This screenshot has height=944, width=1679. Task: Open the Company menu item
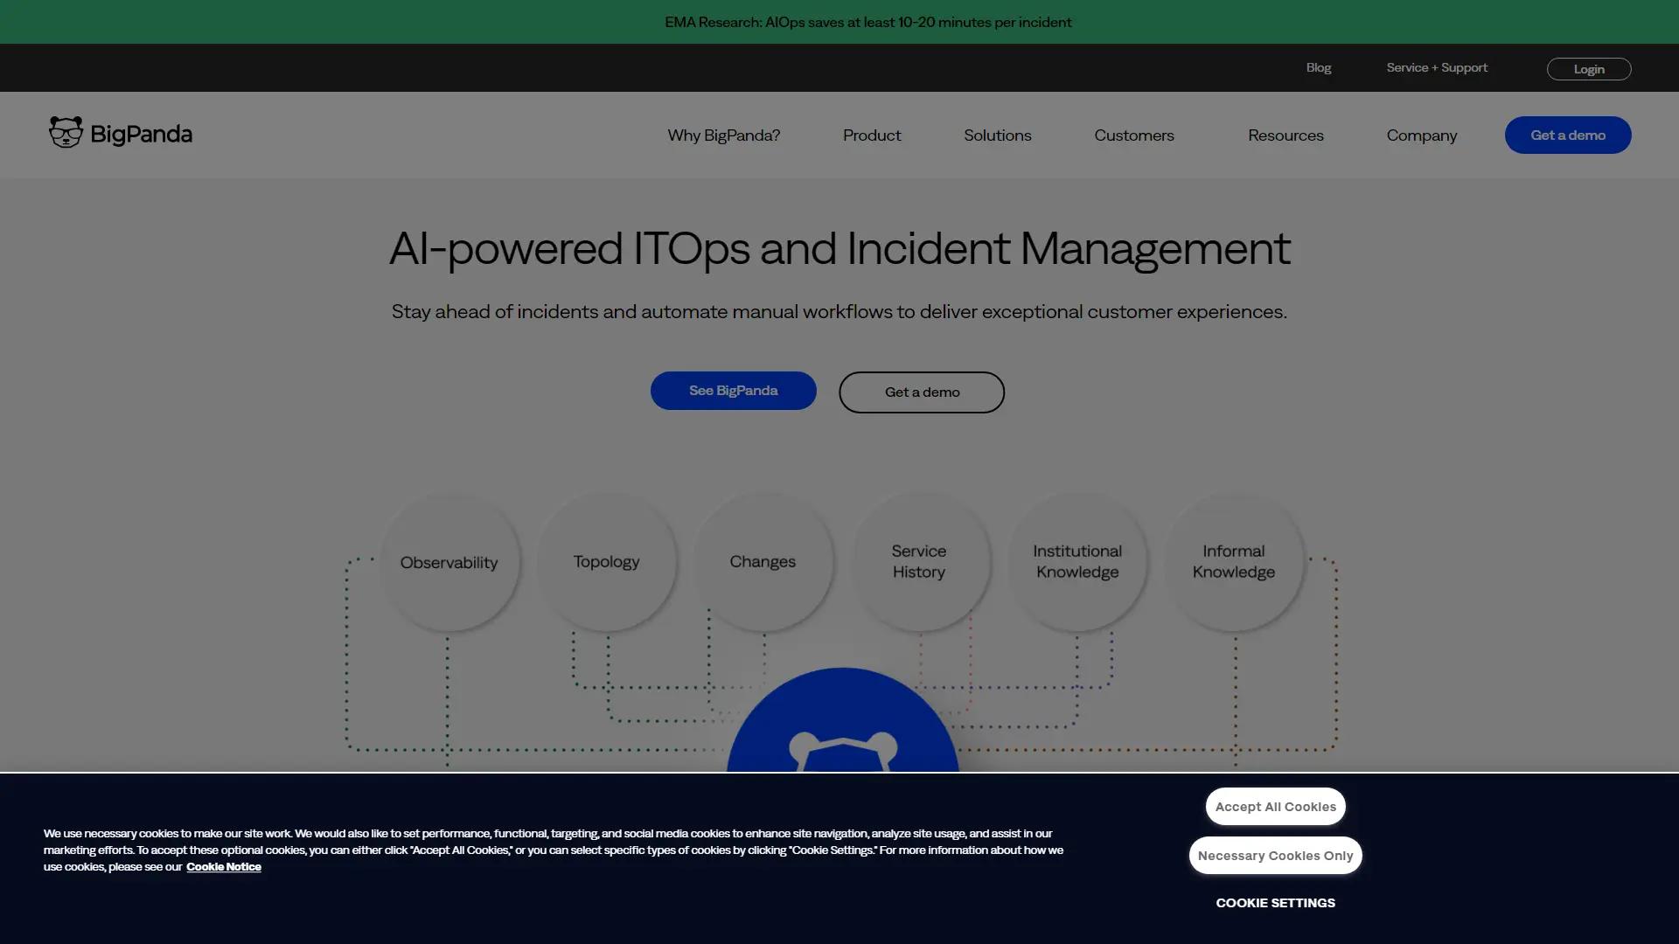1421,135
